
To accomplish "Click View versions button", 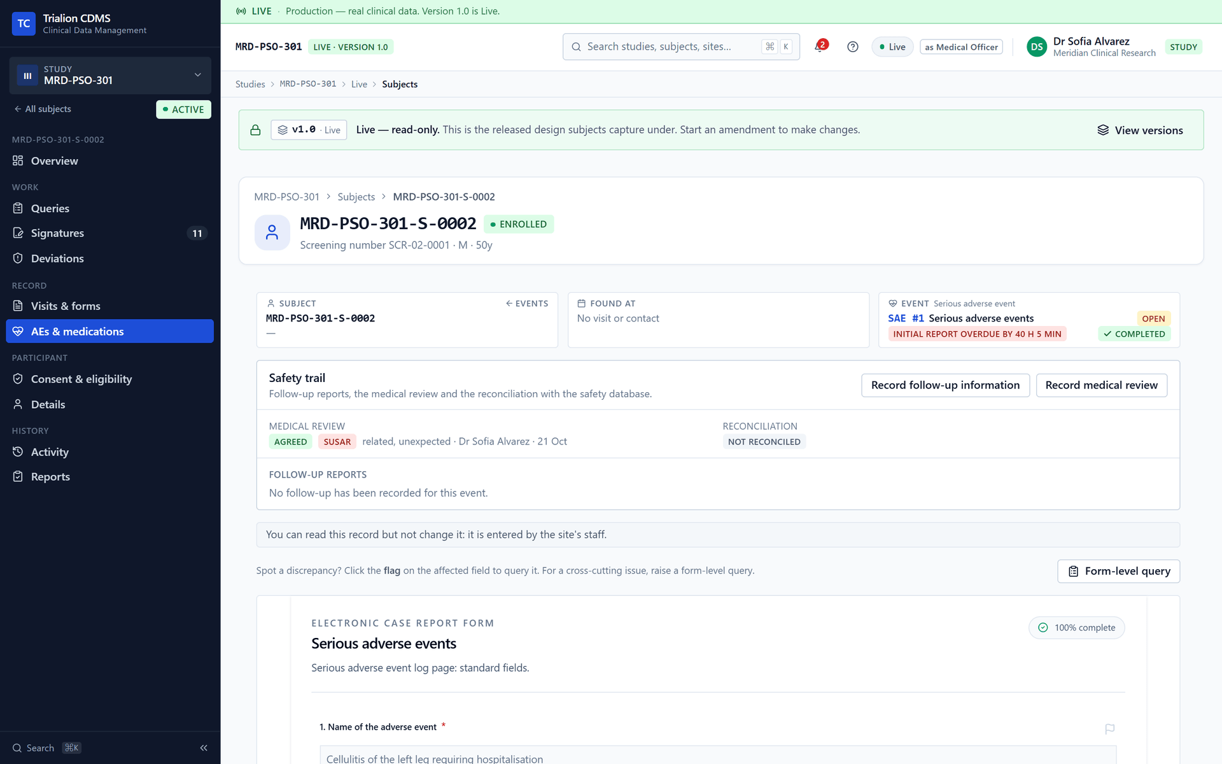I will click(x=1140, y=130).
